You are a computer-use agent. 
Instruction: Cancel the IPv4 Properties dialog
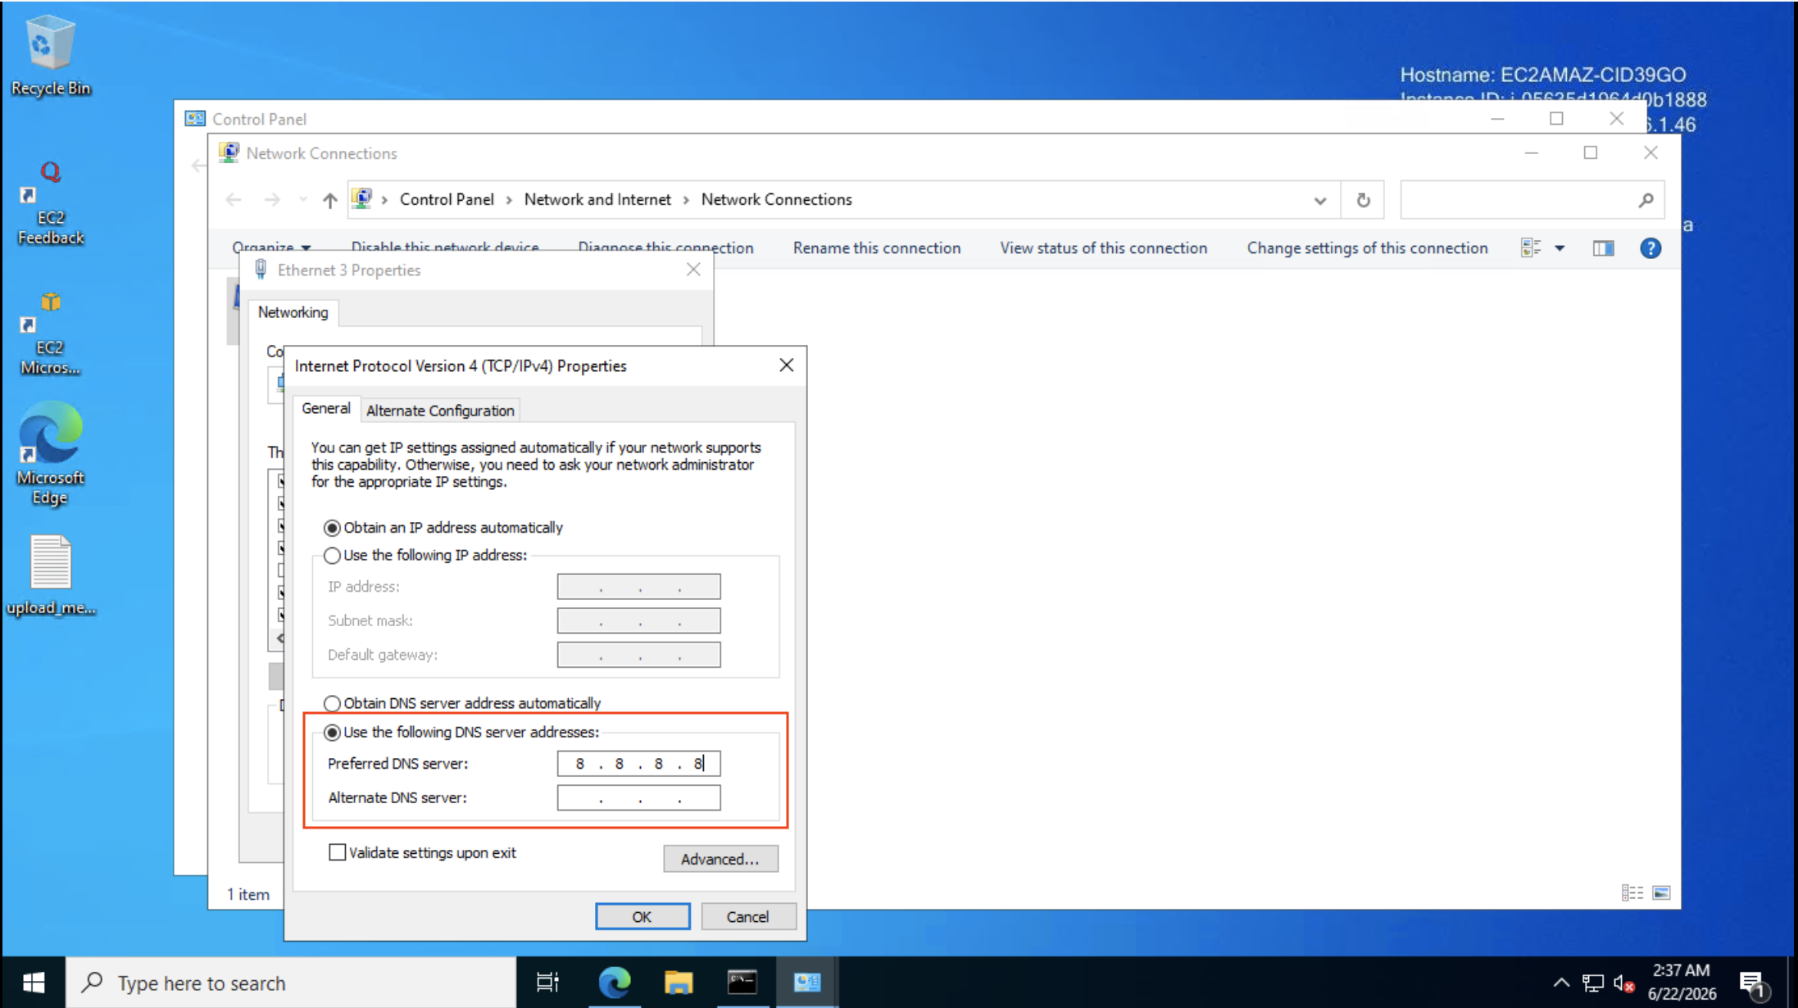747,917
